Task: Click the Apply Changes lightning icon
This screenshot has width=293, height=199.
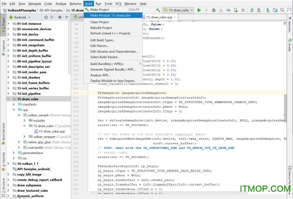Action: (x=206, y=10)
